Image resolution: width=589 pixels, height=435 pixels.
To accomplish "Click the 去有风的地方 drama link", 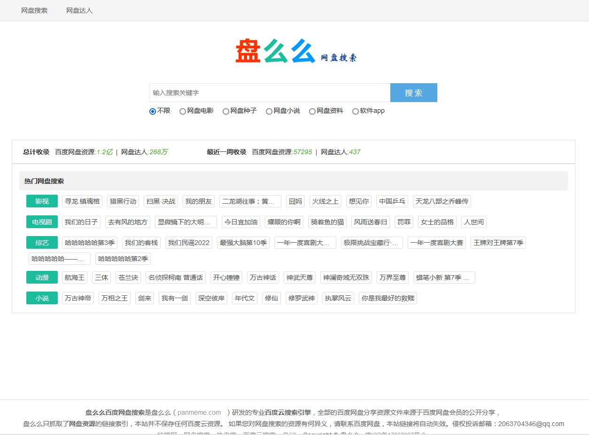I will click(128, 222).
